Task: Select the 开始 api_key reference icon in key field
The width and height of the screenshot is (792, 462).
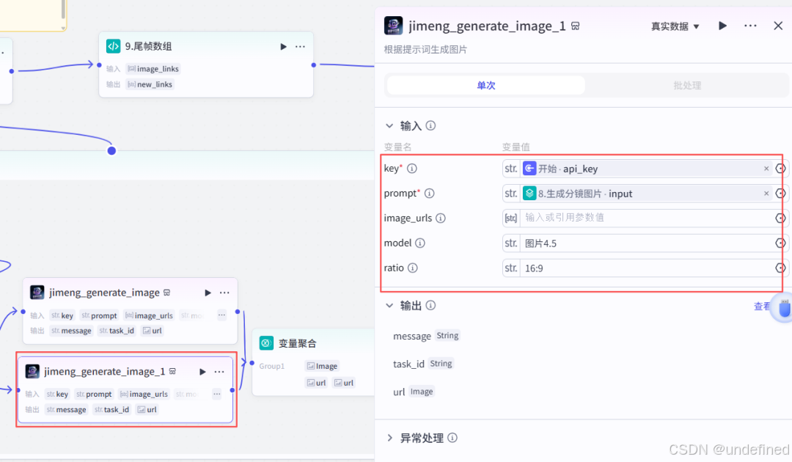Action: pos(530,169)
